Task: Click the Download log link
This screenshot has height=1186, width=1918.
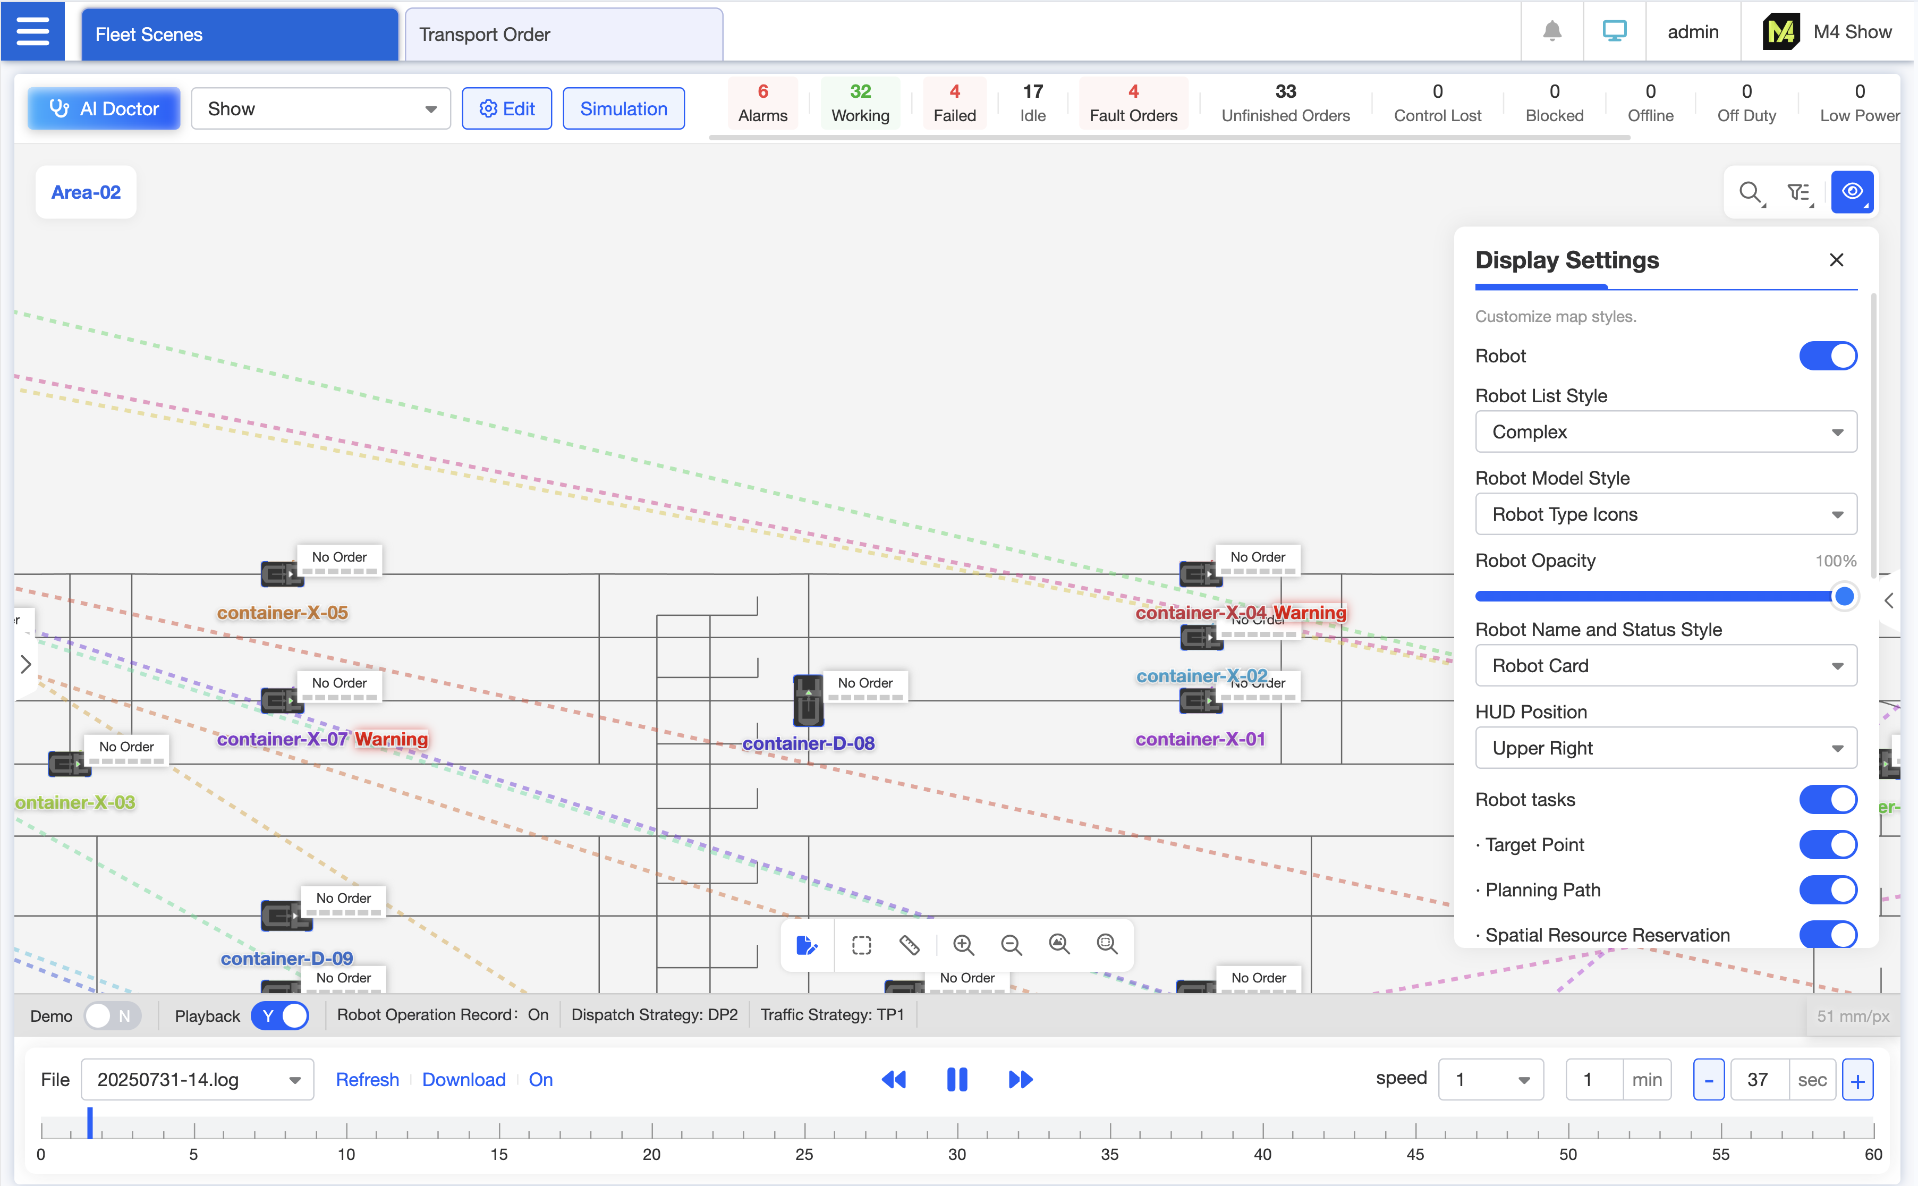Action: (x=463, y=1080)
